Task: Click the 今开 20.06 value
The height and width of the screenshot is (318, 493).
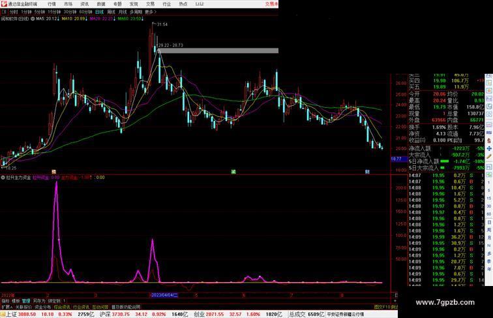Action: tap(440, 94)
